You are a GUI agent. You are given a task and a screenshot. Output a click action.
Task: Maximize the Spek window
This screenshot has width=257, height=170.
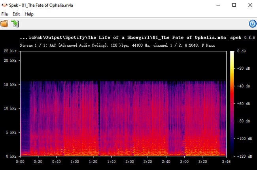click(x=234, y=5)
